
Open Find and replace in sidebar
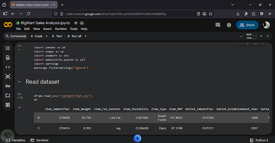[x=8, y=58]
